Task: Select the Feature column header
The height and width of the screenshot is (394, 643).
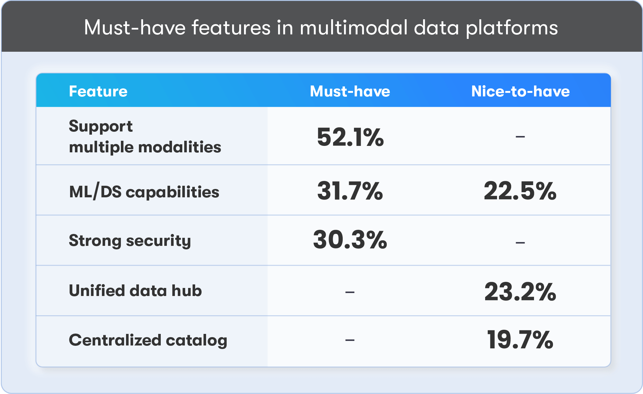Action: coord(98,91)
